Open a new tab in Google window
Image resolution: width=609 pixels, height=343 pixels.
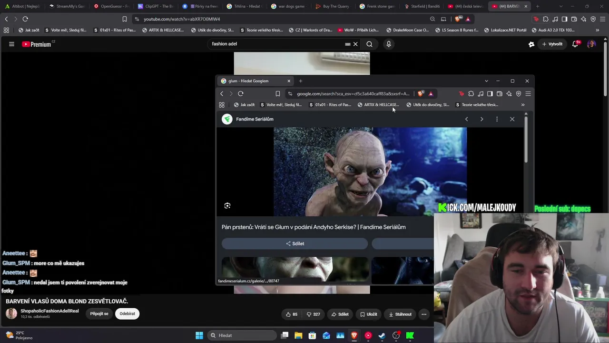[x=300, y=81]
